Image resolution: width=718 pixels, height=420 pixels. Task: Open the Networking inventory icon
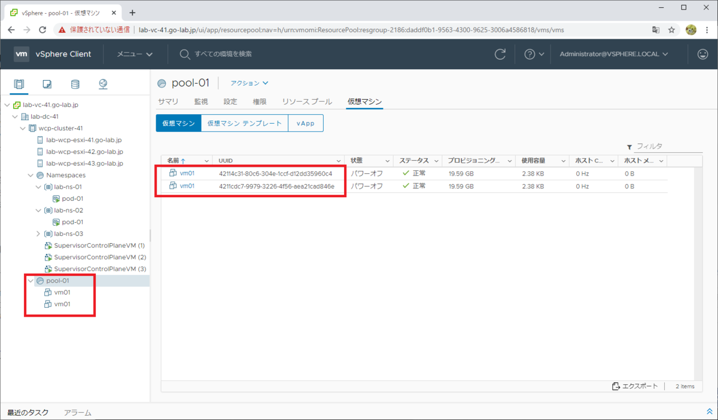coord(102,84)
